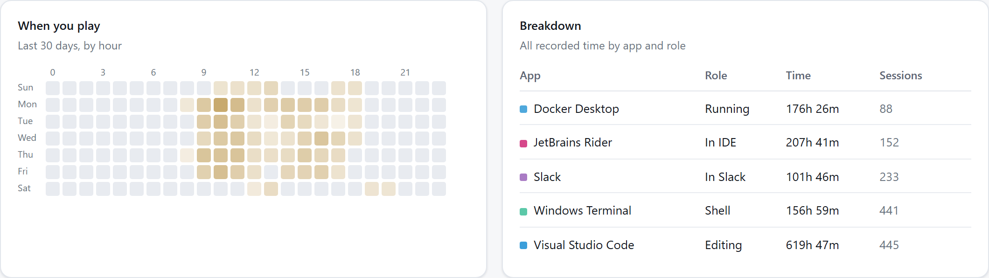The image size is (989, 278).
Task: Click the Windows Terminal green color swatch
Action: [x=523, y=211]
